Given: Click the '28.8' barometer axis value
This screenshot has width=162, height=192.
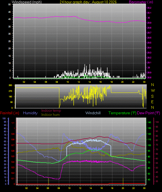Looking at the screenshot, I should 149,77.
